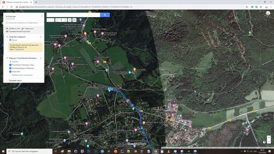Open the Google account avatar
This screenshot has height=154, width=274.
[268, 13]
